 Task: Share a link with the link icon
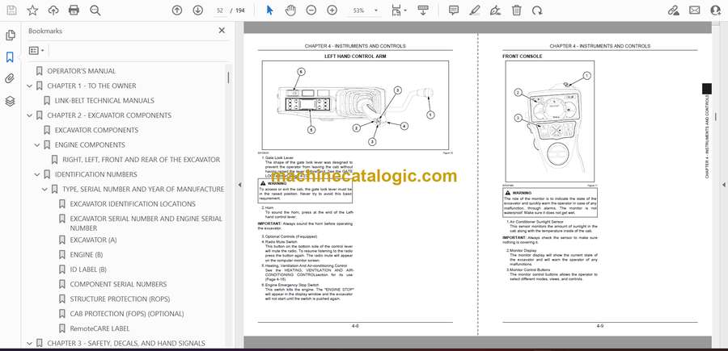(x=673, y=10)
